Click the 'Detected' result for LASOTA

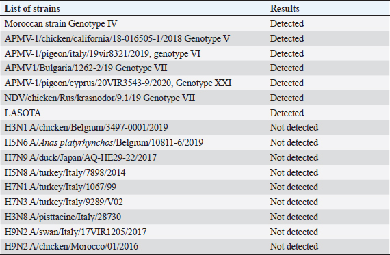point(287,113)
